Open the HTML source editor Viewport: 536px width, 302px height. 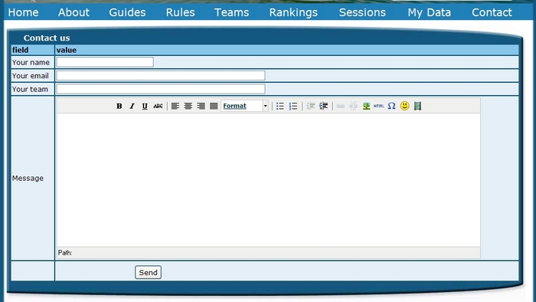(378, 106)
